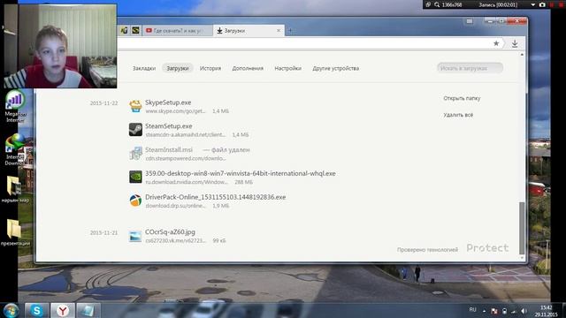Viewport: 566px width, 318px height.
Task: Switch to the История section
Action: tap(210, 68)
